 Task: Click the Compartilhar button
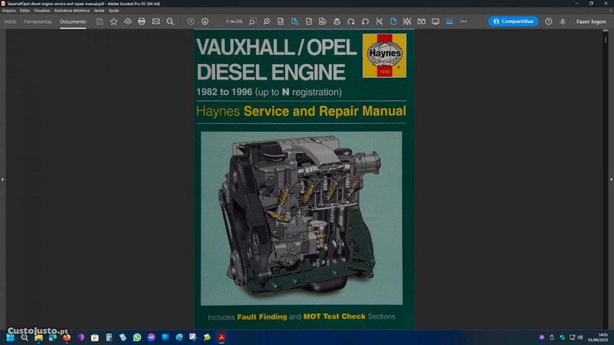(513, 21)
